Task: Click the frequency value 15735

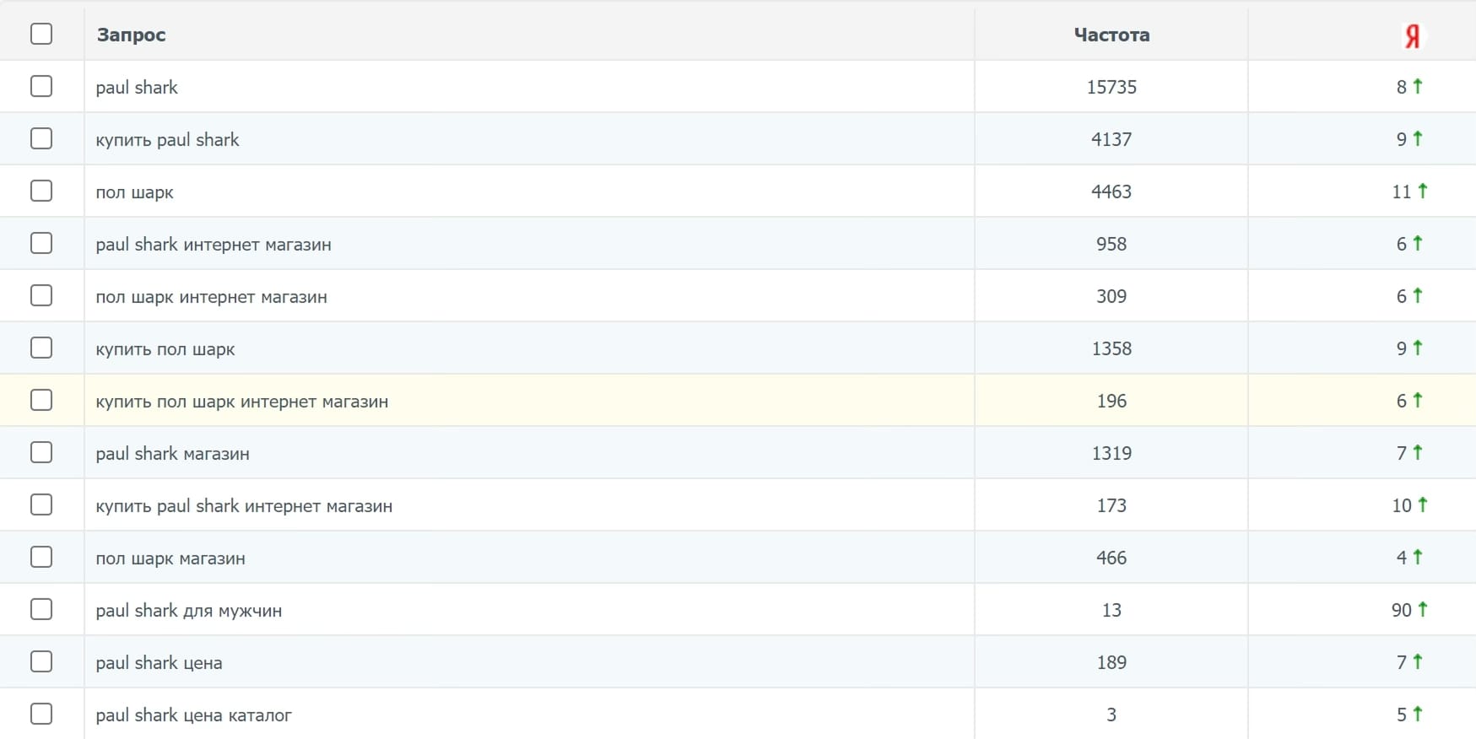Action: pyautogui.click(x=1111, y=87)
